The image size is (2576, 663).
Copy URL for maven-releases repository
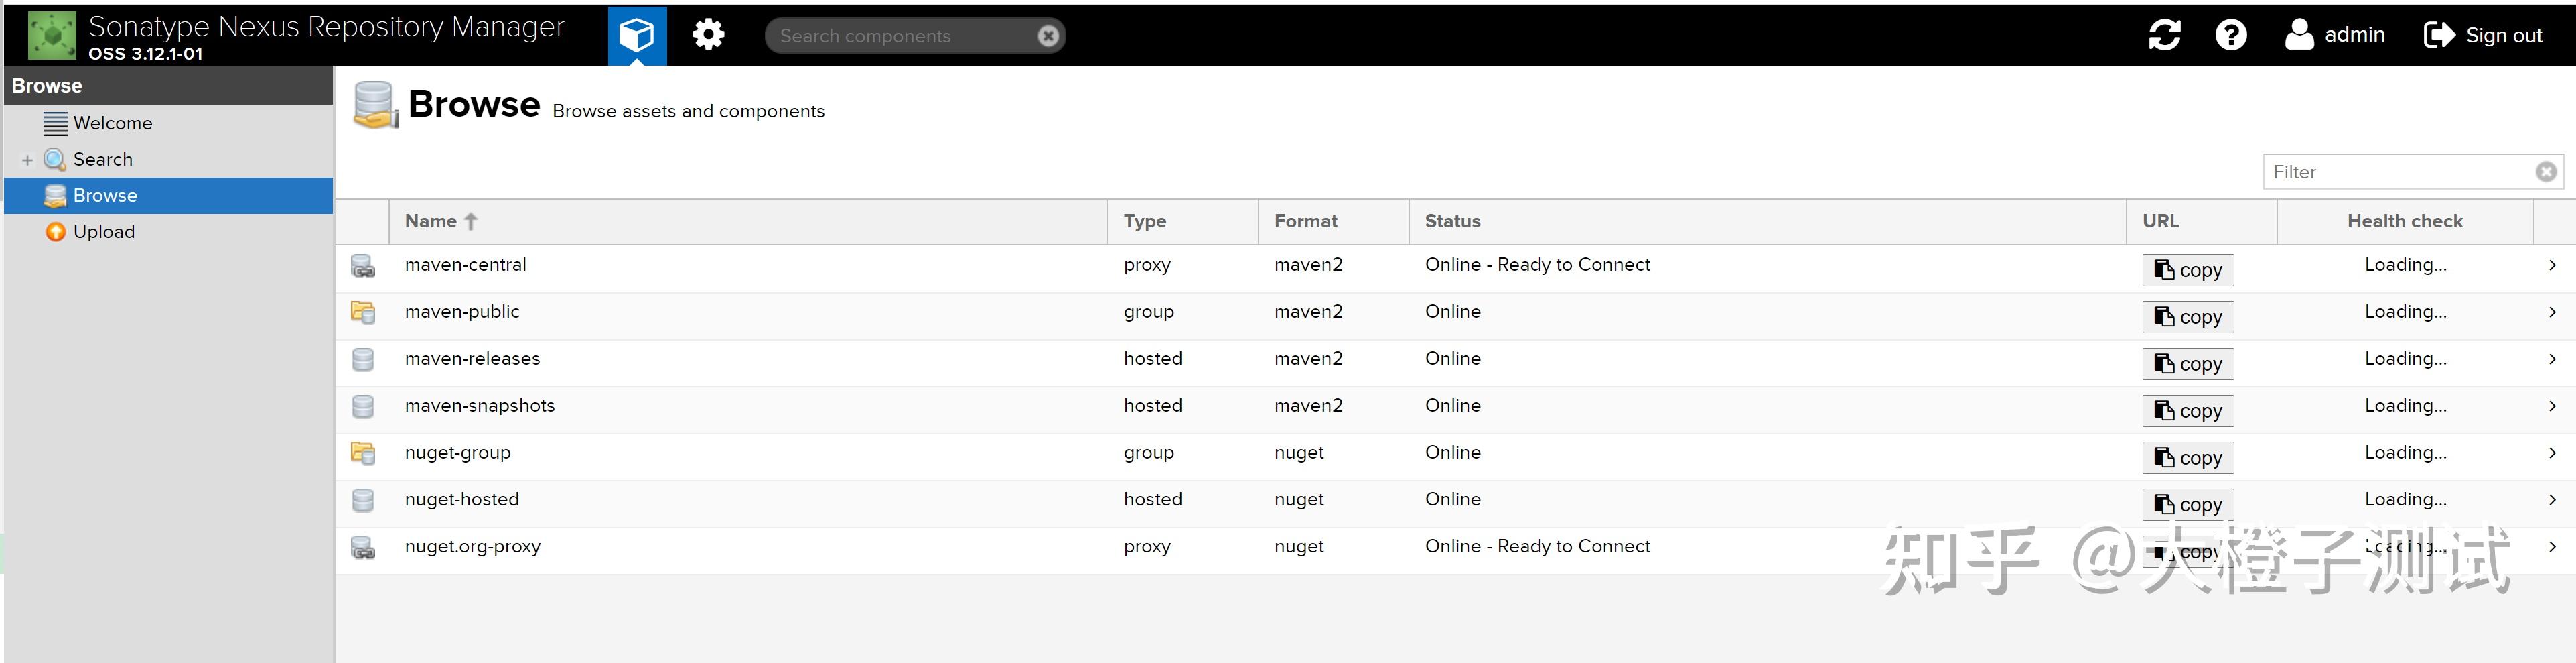[x=2187, y=365]
